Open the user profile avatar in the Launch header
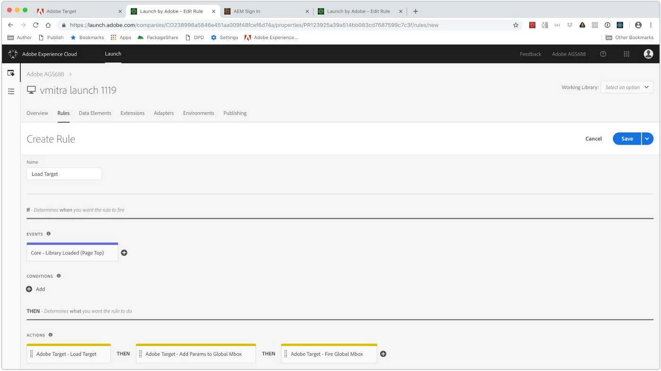 [648, 54]
